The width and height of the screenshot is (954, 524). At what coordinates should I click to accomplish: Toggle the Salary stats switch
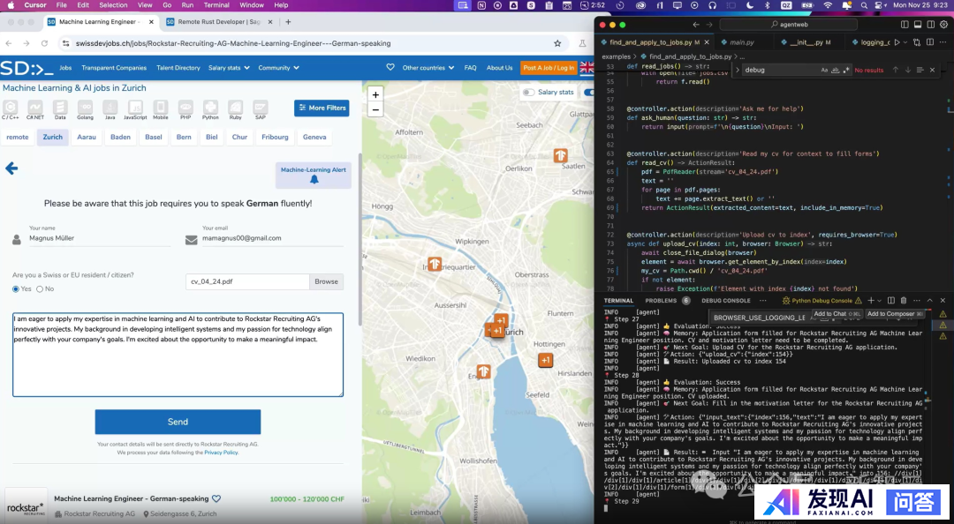tap(528, 92)
